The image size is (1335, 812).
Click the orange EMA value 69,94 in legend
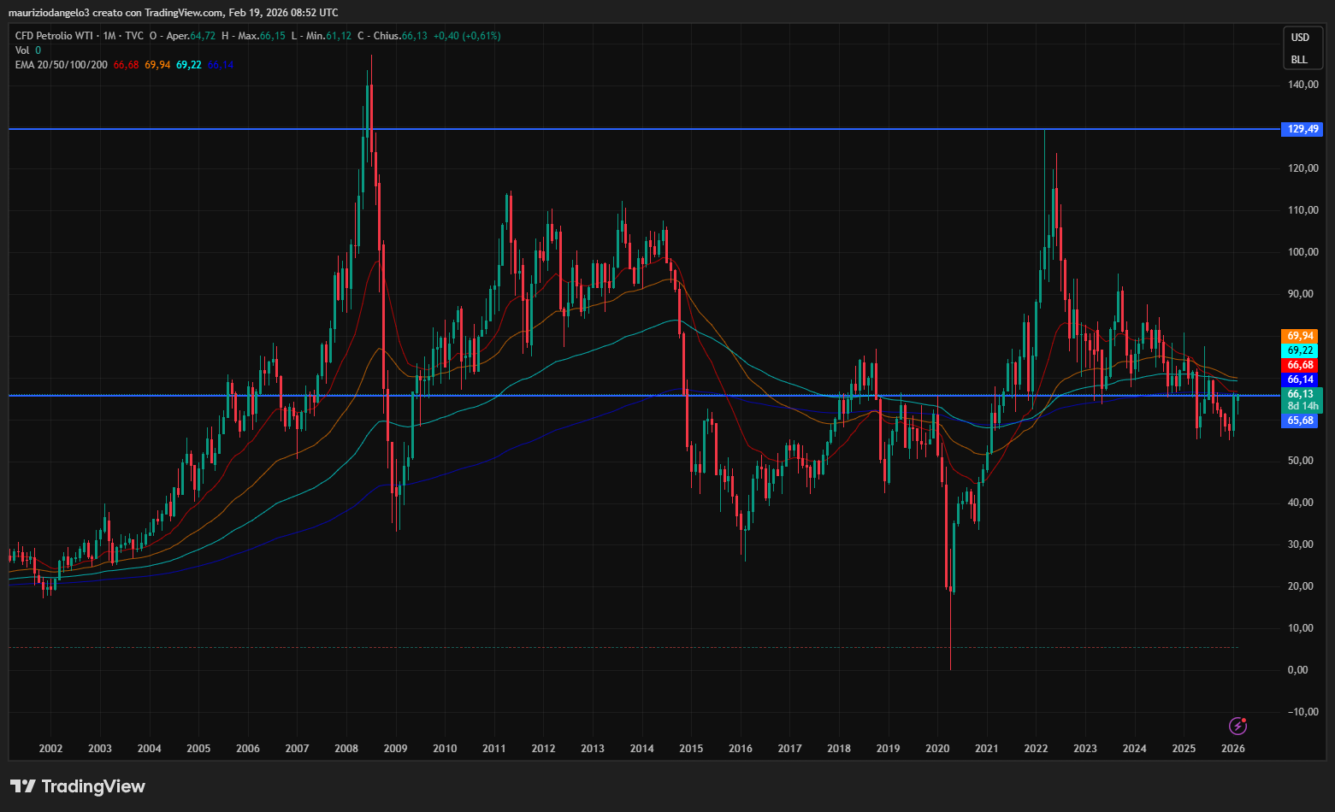coord(157,65)
